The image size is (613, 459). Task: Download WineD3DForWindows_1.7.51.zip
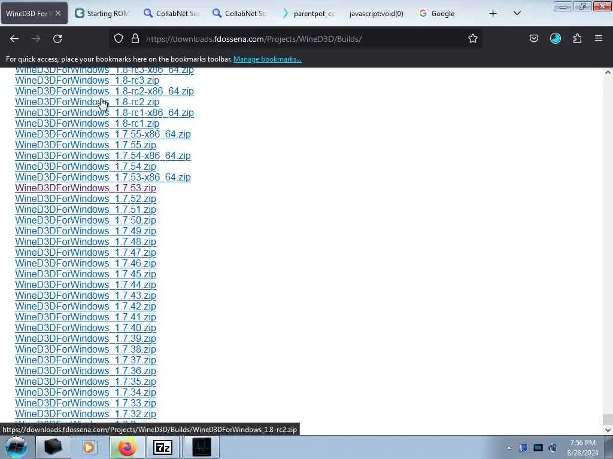point(86,210)
